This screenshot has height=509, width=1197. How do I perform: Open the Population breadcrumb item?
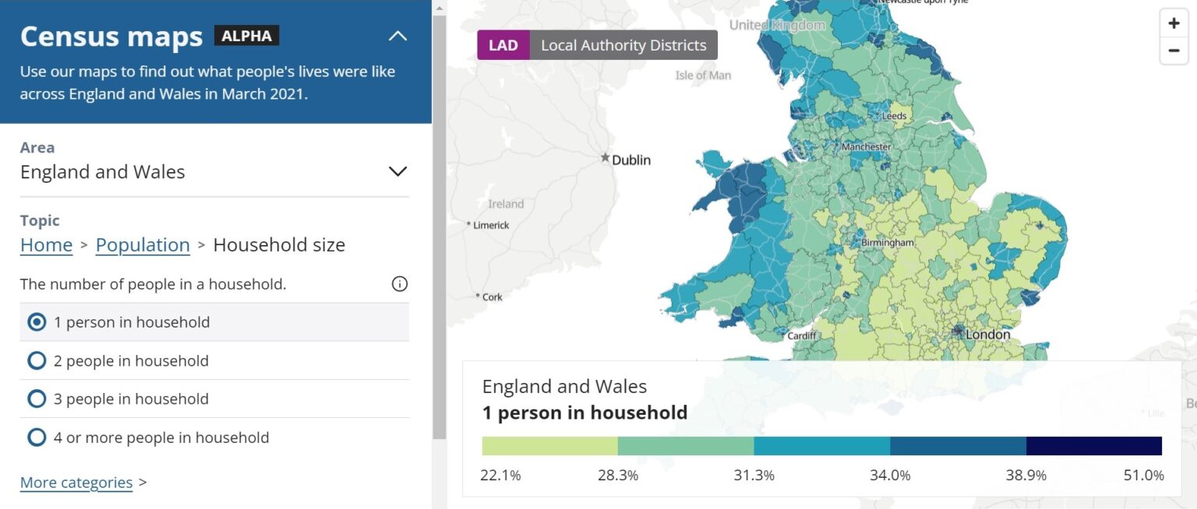pyautogui.click(x=143, y=244)
